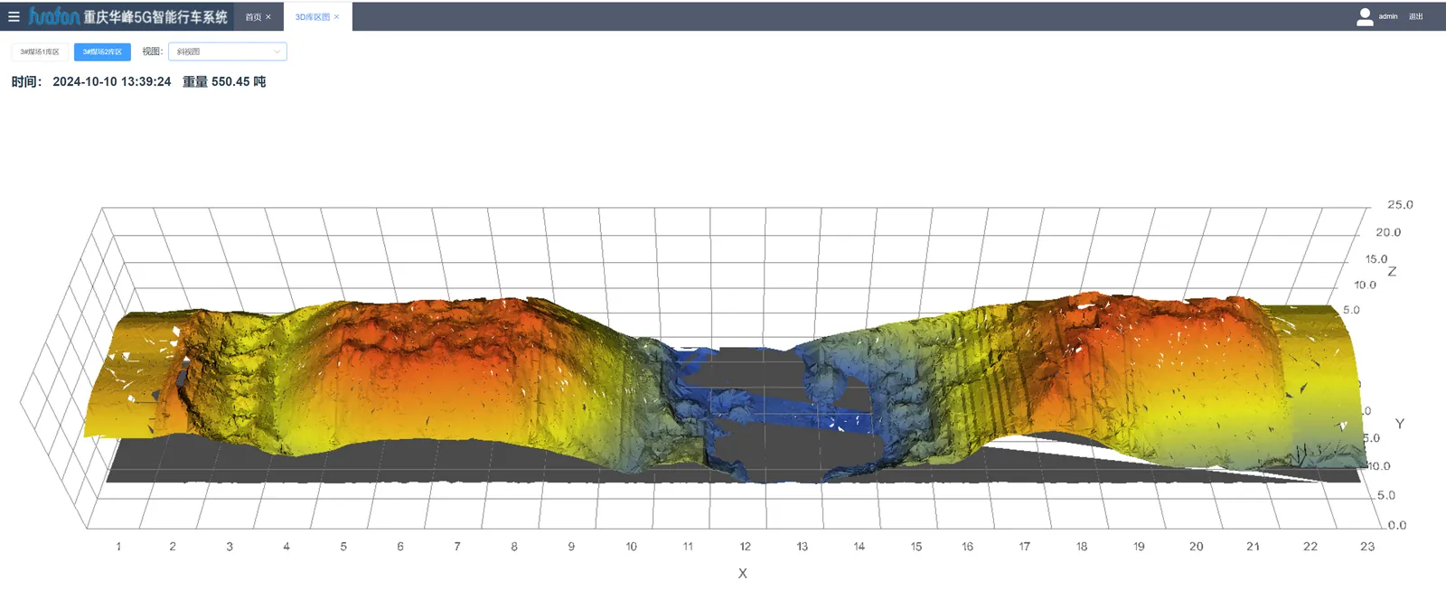Open the 视图 dropdown showing 斜视图
1446x590 pixels.
tap(228, 52)
